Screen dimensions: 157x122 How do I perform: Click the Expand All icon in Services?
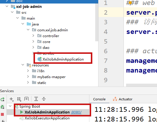pos(36,99)
